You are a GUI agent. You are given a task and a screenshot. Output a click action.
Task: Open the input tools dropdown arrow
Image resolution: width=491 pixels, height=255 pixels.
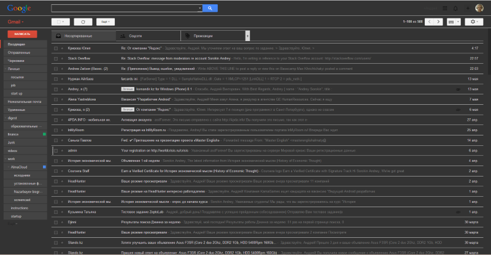click(458, 22)
